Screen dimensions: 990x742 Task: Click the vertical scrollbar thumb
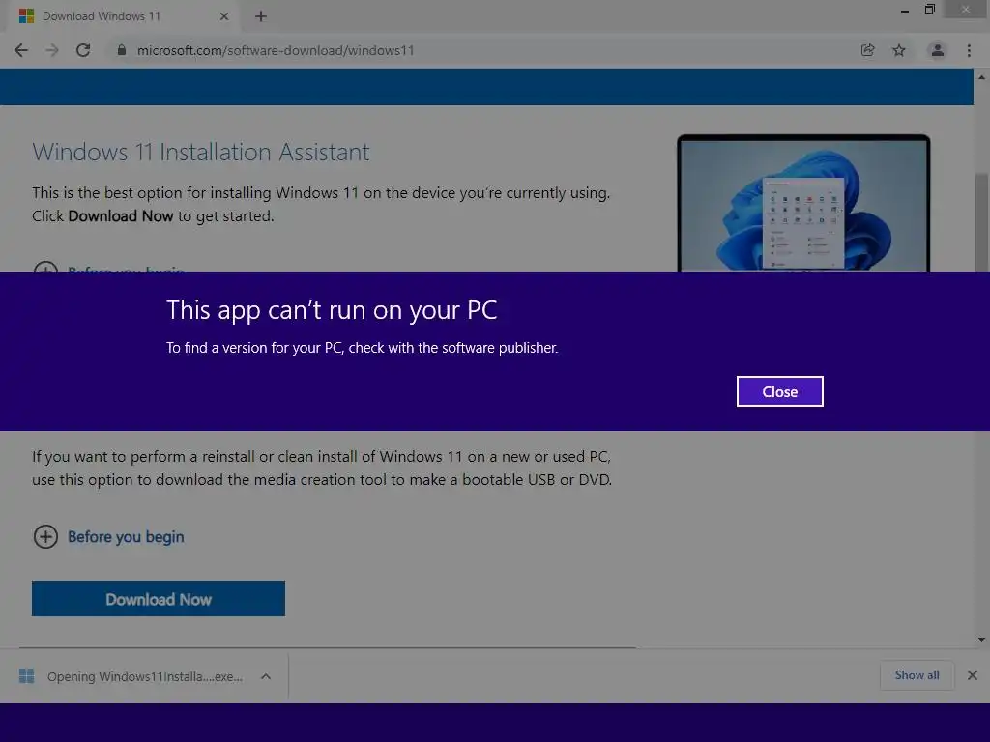tap(982, 221)
